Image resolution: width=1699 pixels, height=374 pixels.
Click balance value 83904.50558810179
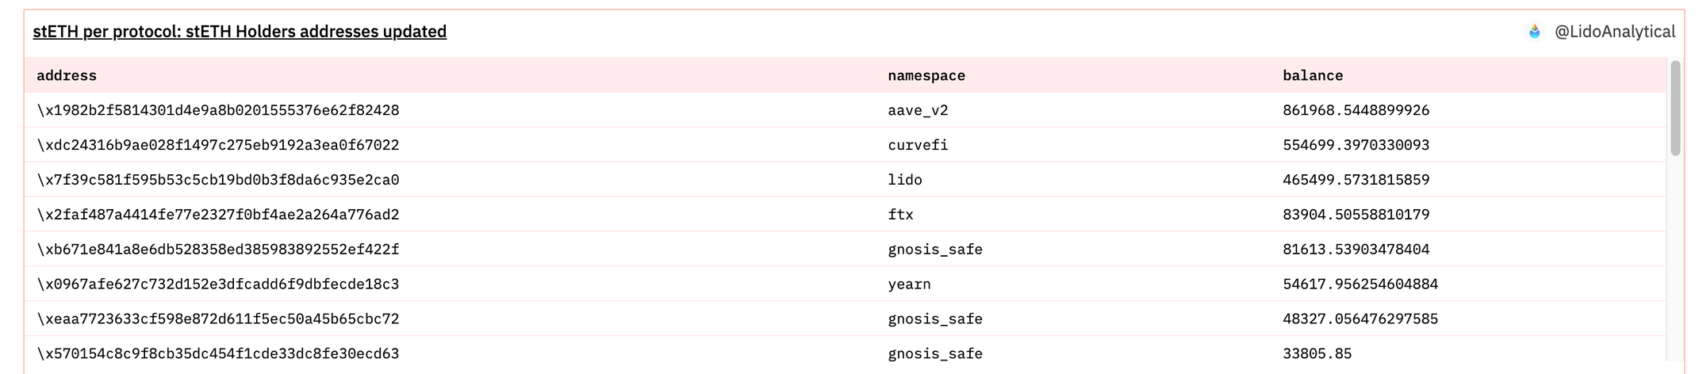[1356, 215]
